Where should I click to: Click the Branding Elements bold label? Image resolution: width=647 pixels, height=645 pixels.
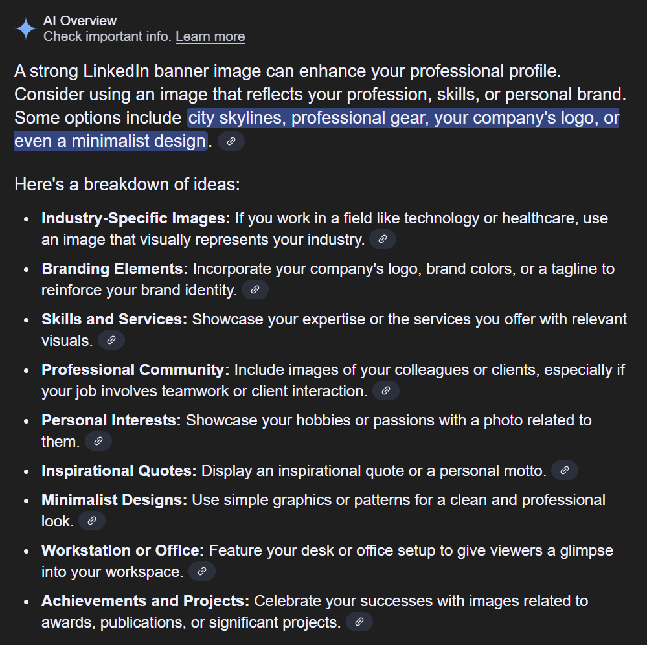(115, 269)
